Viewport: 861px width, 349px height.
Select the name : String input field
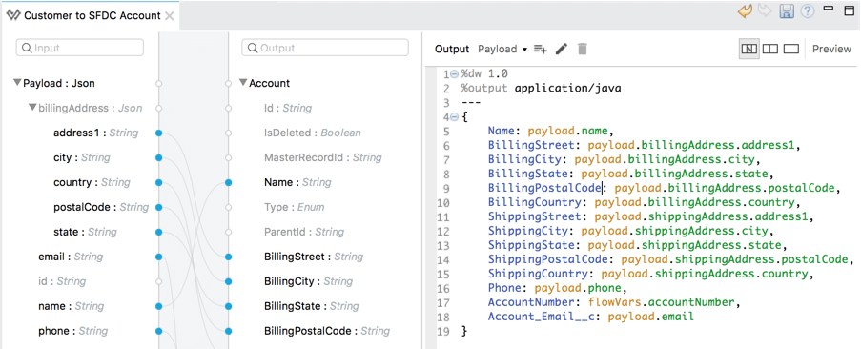[x=71, y=306]
